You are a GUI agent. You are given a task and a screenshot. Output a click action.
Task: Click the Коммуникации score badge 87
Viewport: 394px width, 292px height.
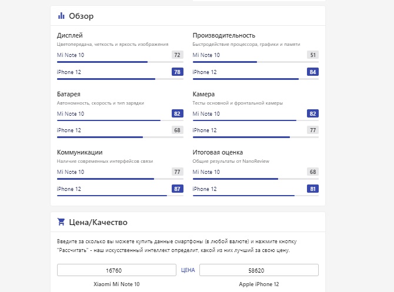click(x=178, y=189)
